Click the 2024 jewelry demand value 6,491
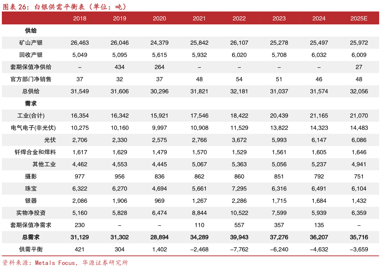 coord(319,188)
